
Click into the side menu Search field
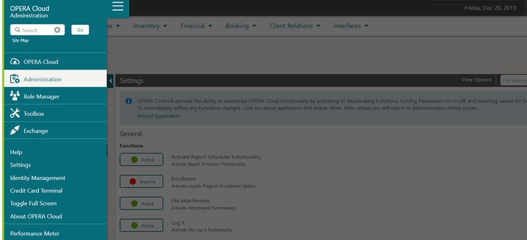point(37,30)
